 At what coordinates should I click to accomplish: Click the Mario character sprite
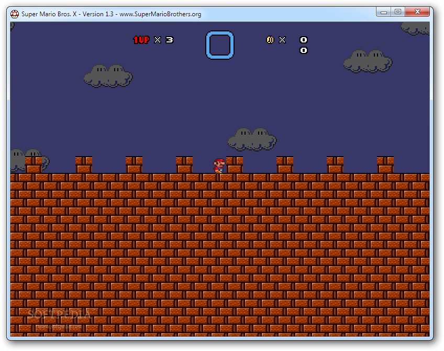click(219, 166)
